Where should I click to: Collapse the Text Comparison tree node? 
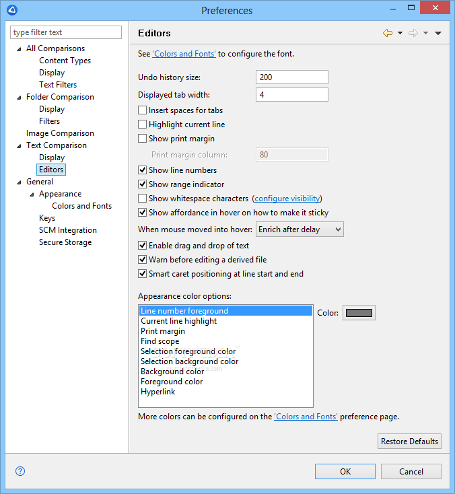(20, 146)
